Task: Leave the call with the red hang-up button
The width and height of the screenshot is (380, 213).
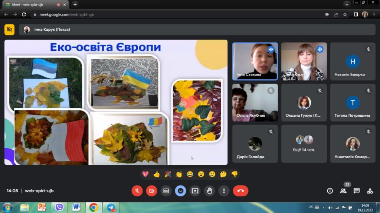Action: point(240,191)
